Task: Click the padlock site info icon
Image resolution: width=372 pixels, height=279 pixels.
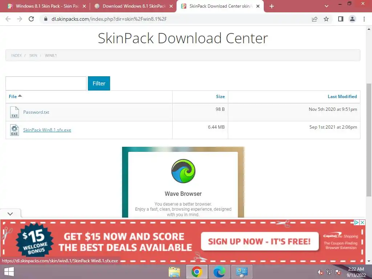Action: pos(46,19)
